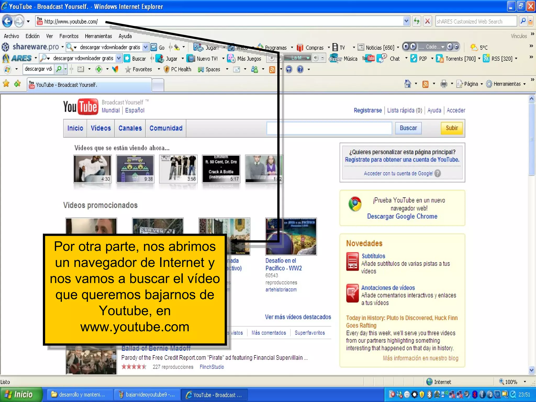This screenshot has height=402, width=536.
Task: Click the blue help question mark icon
Action: tap(300, 69)
